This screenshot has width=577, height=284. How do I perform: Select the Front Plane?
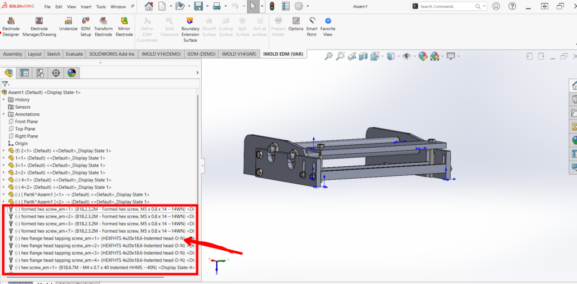26,122
